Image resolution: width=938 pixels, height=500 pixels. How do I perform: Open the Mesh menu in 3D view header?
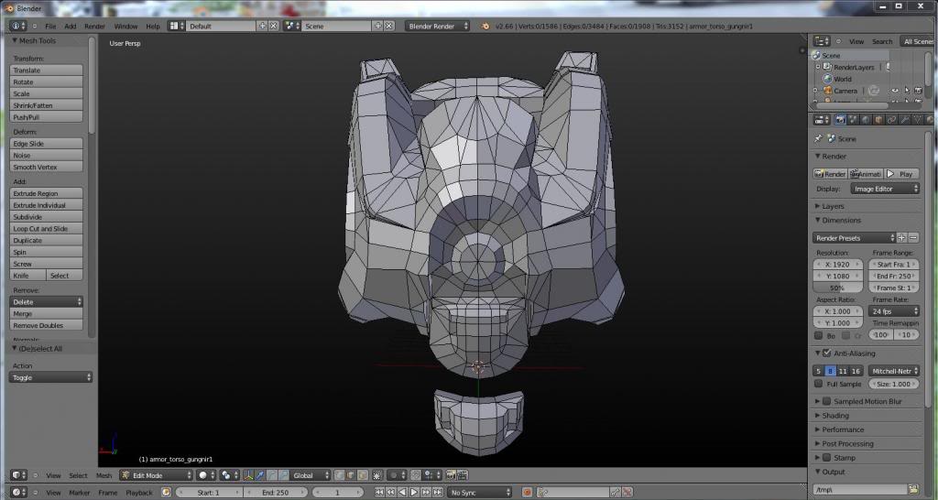(x=104, y=475)
